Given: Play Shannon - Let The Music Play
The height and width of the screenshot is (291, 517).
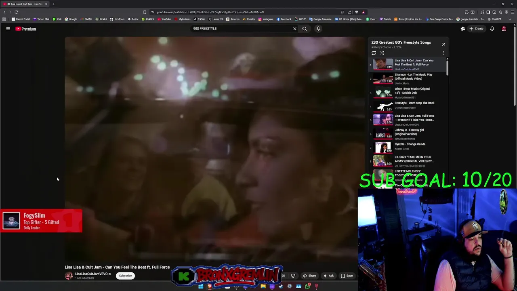Looking at the screenshot, I should point(407,78).
